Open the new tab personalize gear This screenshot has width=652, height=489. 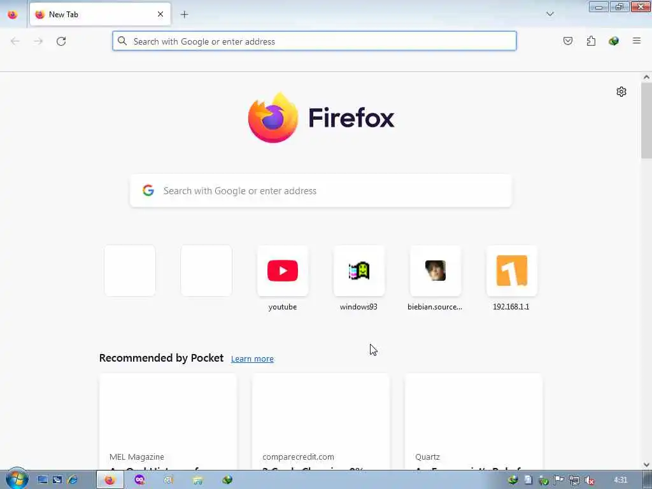621,92
